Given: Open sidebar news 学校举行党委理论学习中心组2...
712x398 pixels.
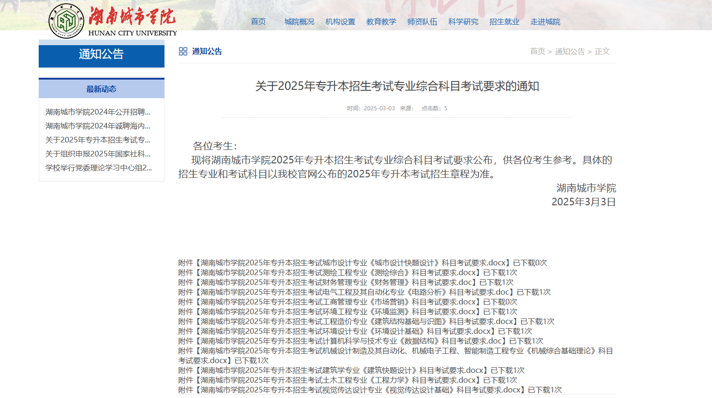Looking at the screenshot, I should coord(99,168).
